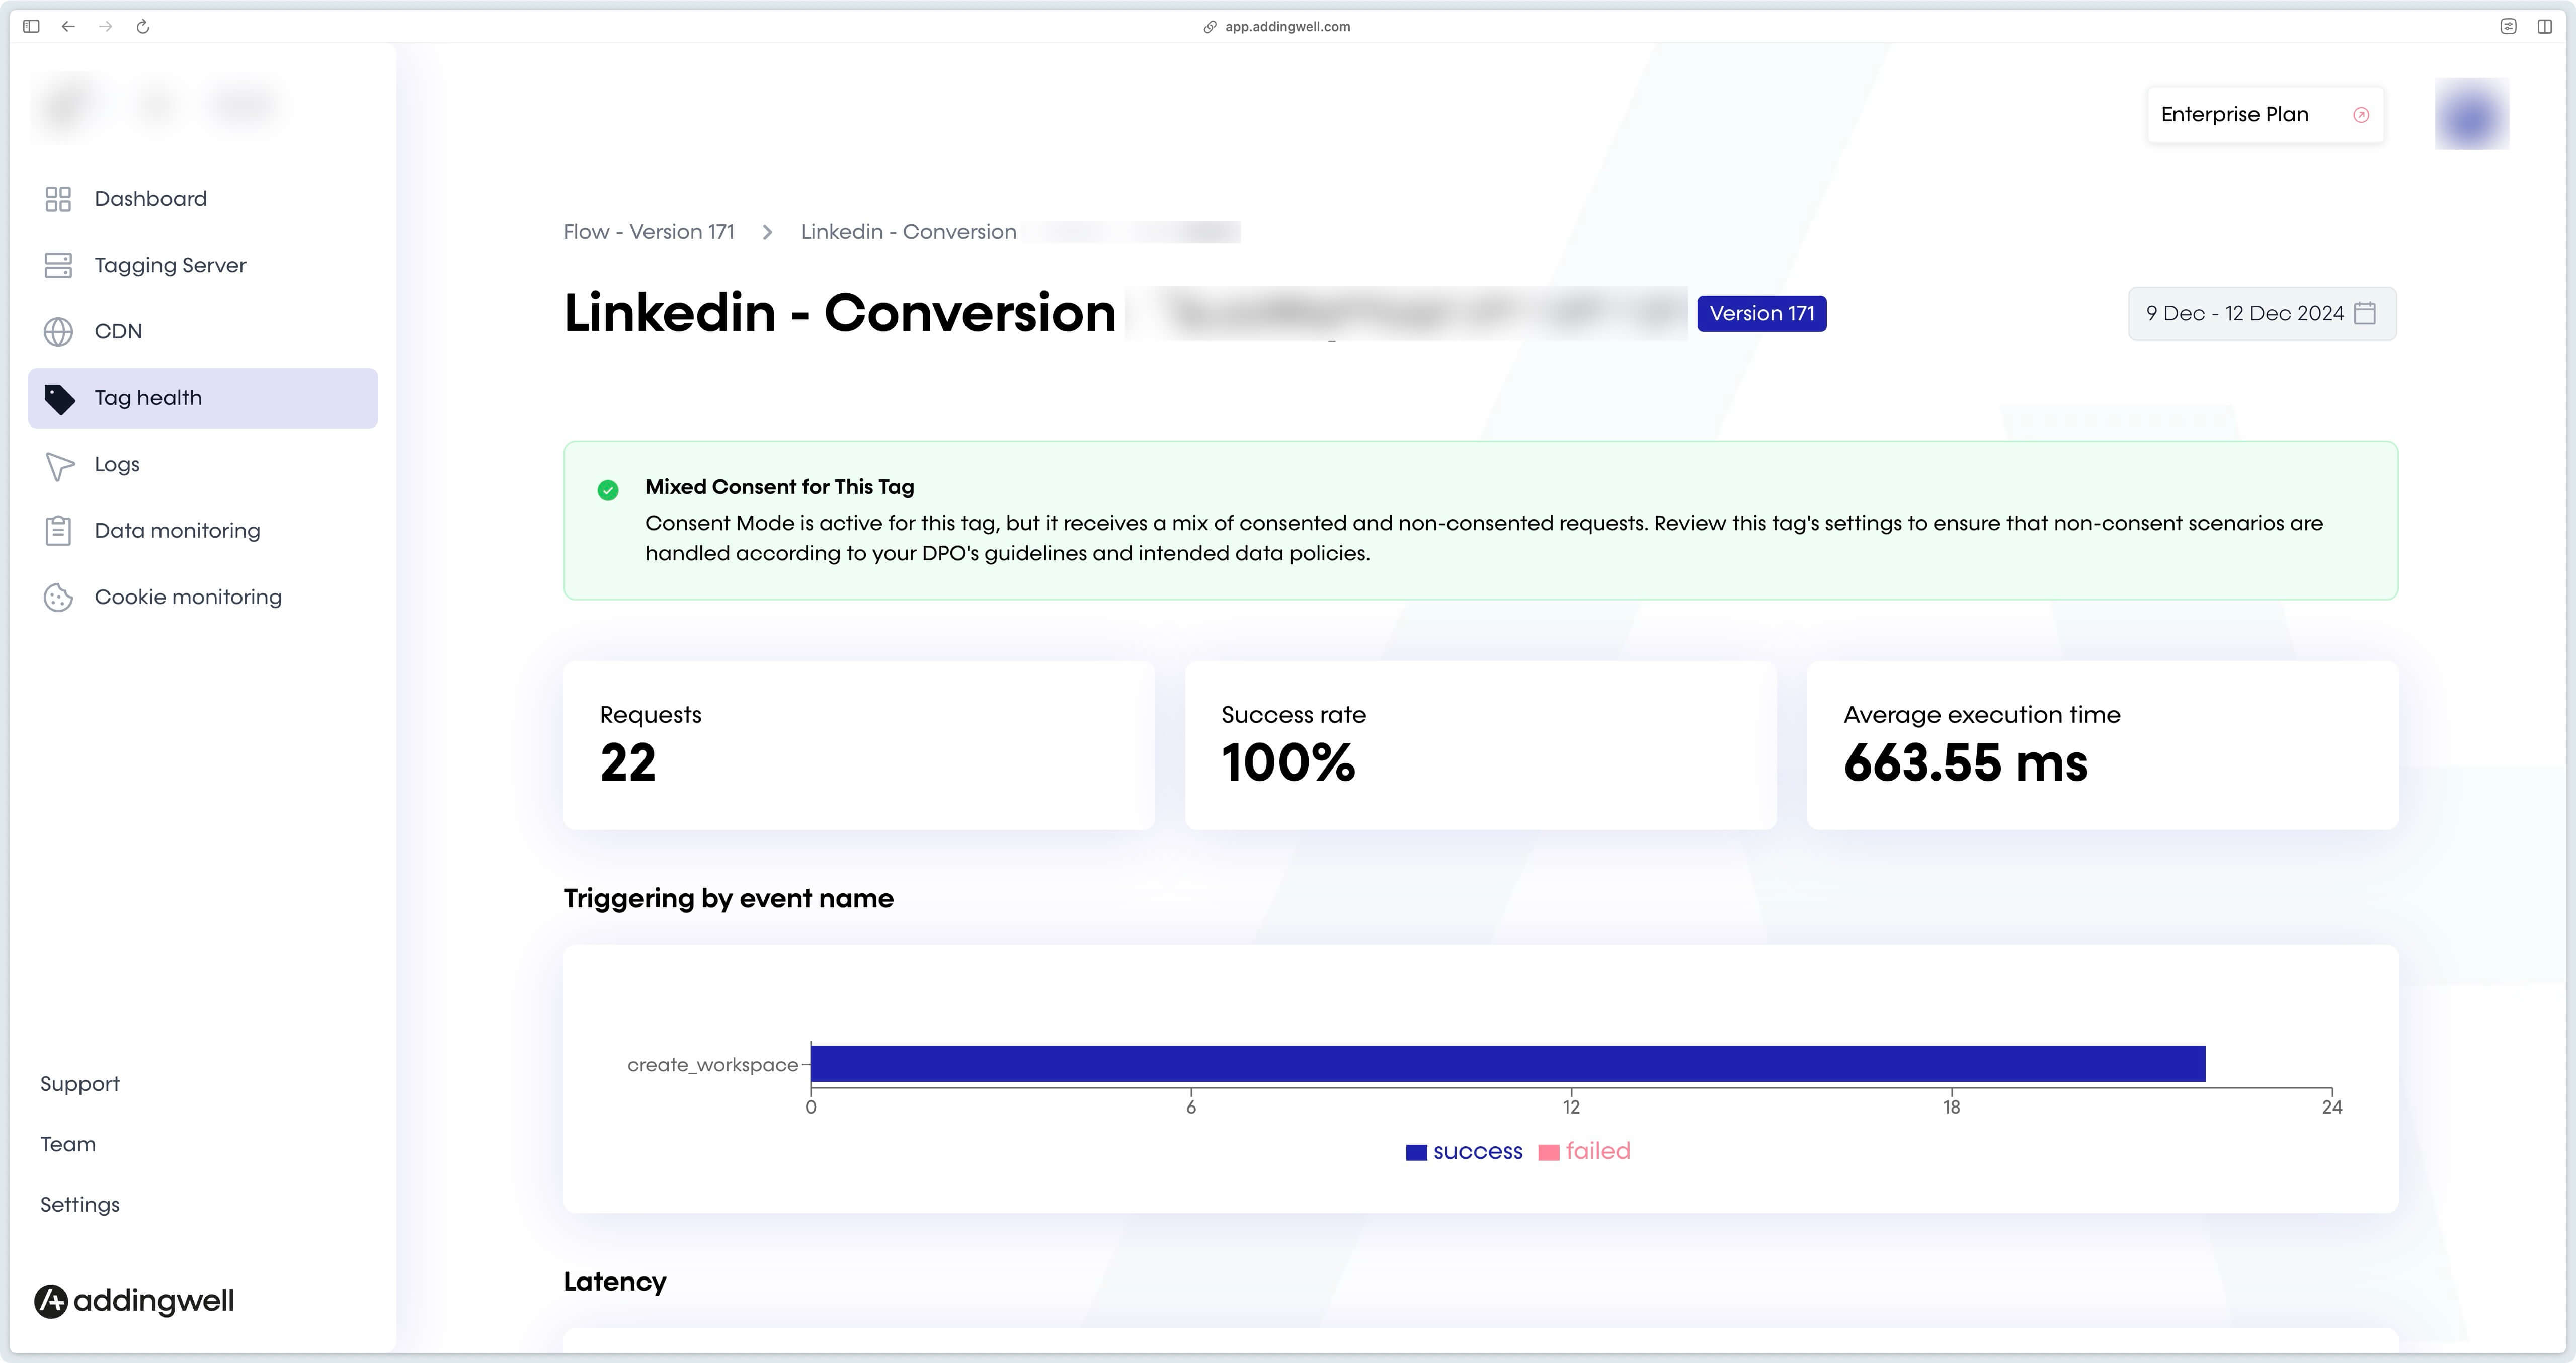Click the Success rate label

[1293, 715]
